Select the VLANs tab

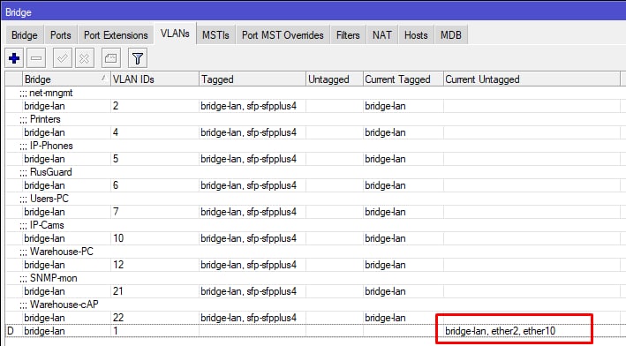tap(175, 34)
